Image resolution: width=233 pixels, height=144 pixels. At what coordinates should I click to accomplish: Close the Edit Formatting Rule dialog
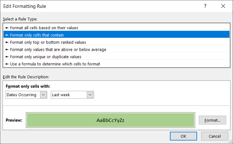click(x=223, y=6)
